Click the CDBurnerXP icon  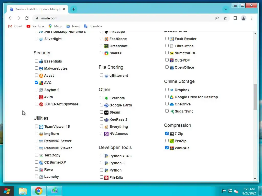(41, 162)
